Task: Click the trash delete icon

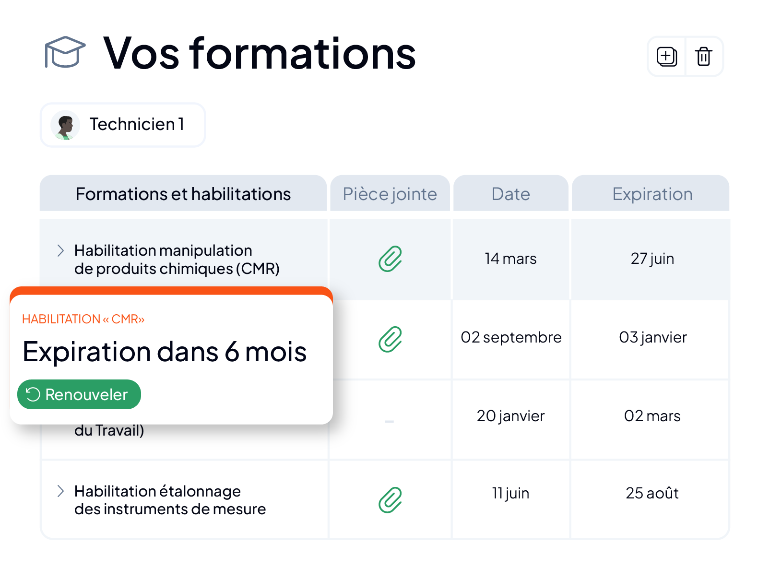Action: [704, 57]
